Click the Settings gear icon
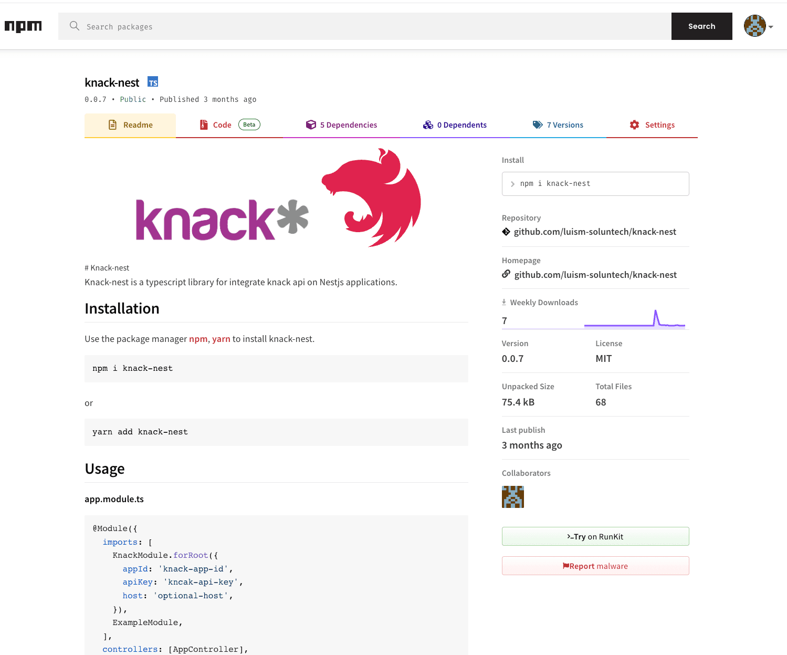This screenshot has width=787, height=655. 635,124
